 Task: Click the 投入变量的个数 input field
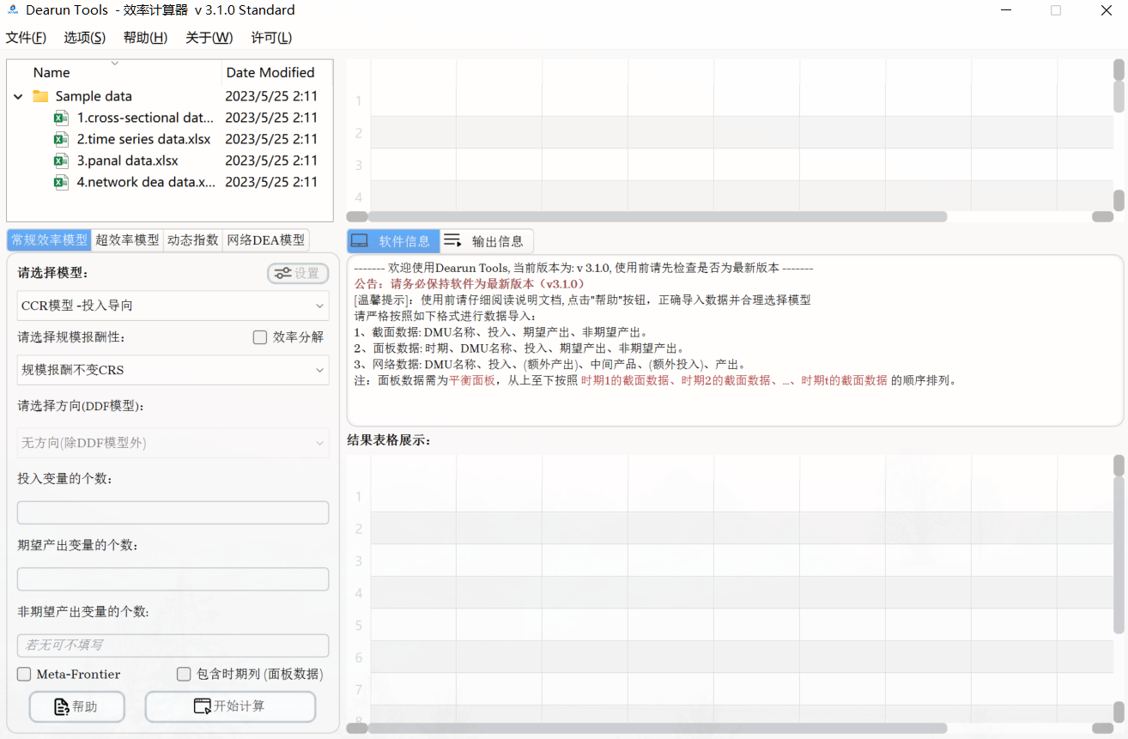pyautogui.click(x=173, y=512)
